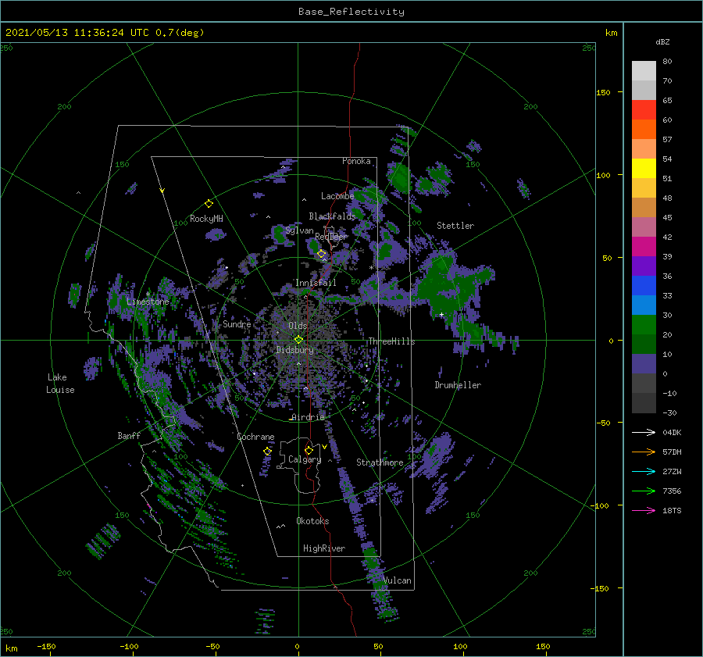Select the yellow diamond marker above RockyMH
703x657 pixels.
point(209,204)
